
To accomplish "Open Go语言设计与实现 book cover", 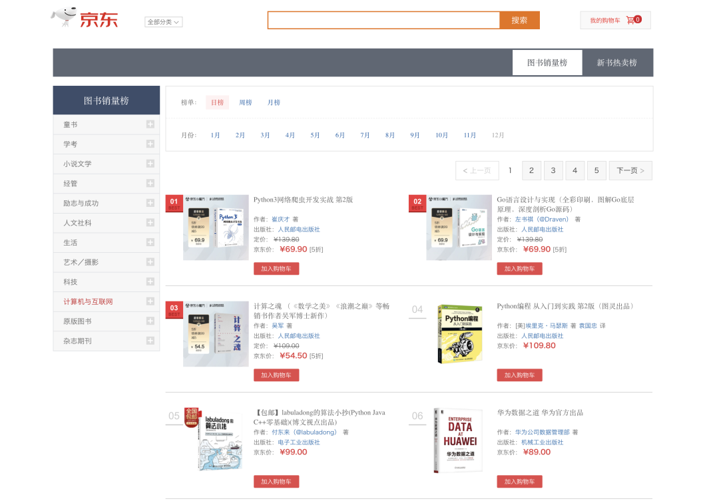I will 459,228.
